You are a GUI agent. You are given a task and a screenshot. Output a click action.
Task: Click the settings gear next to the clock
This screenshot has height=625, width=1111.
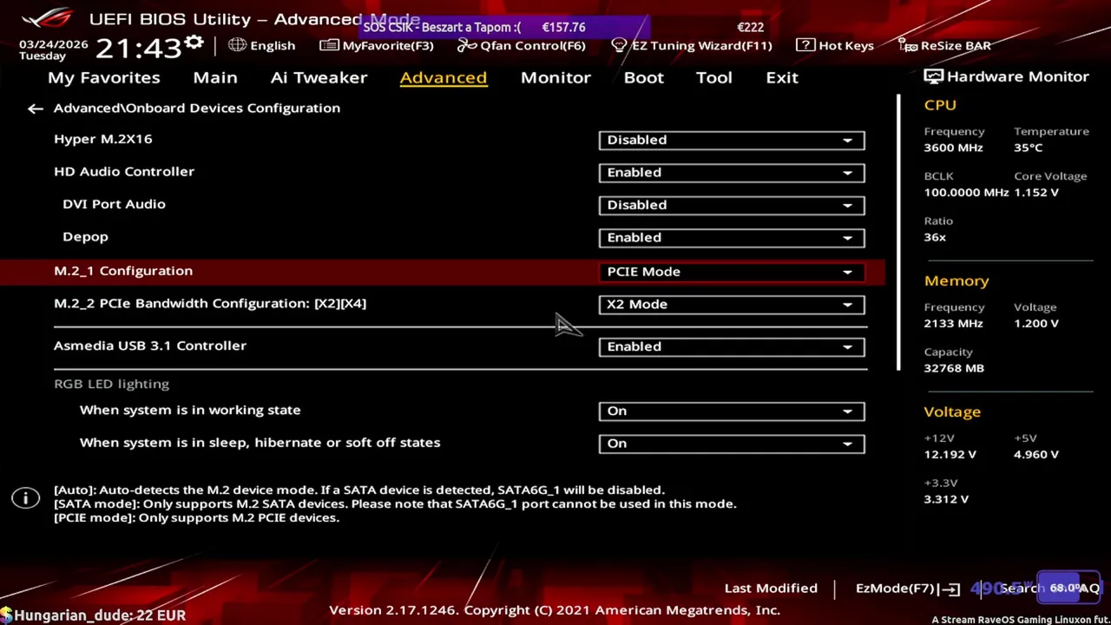coord(194,43)
